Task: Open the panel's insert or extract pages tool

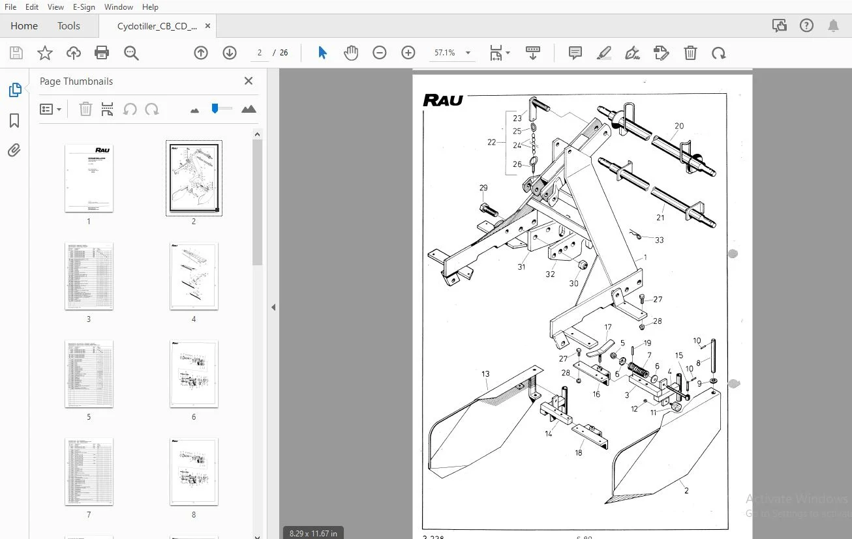Action: [x=108, y=109]
